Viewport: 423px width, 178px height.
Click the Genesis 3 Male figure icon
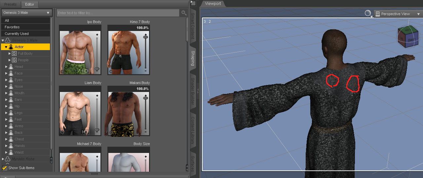pyautogui.click(x=8, y=40)
